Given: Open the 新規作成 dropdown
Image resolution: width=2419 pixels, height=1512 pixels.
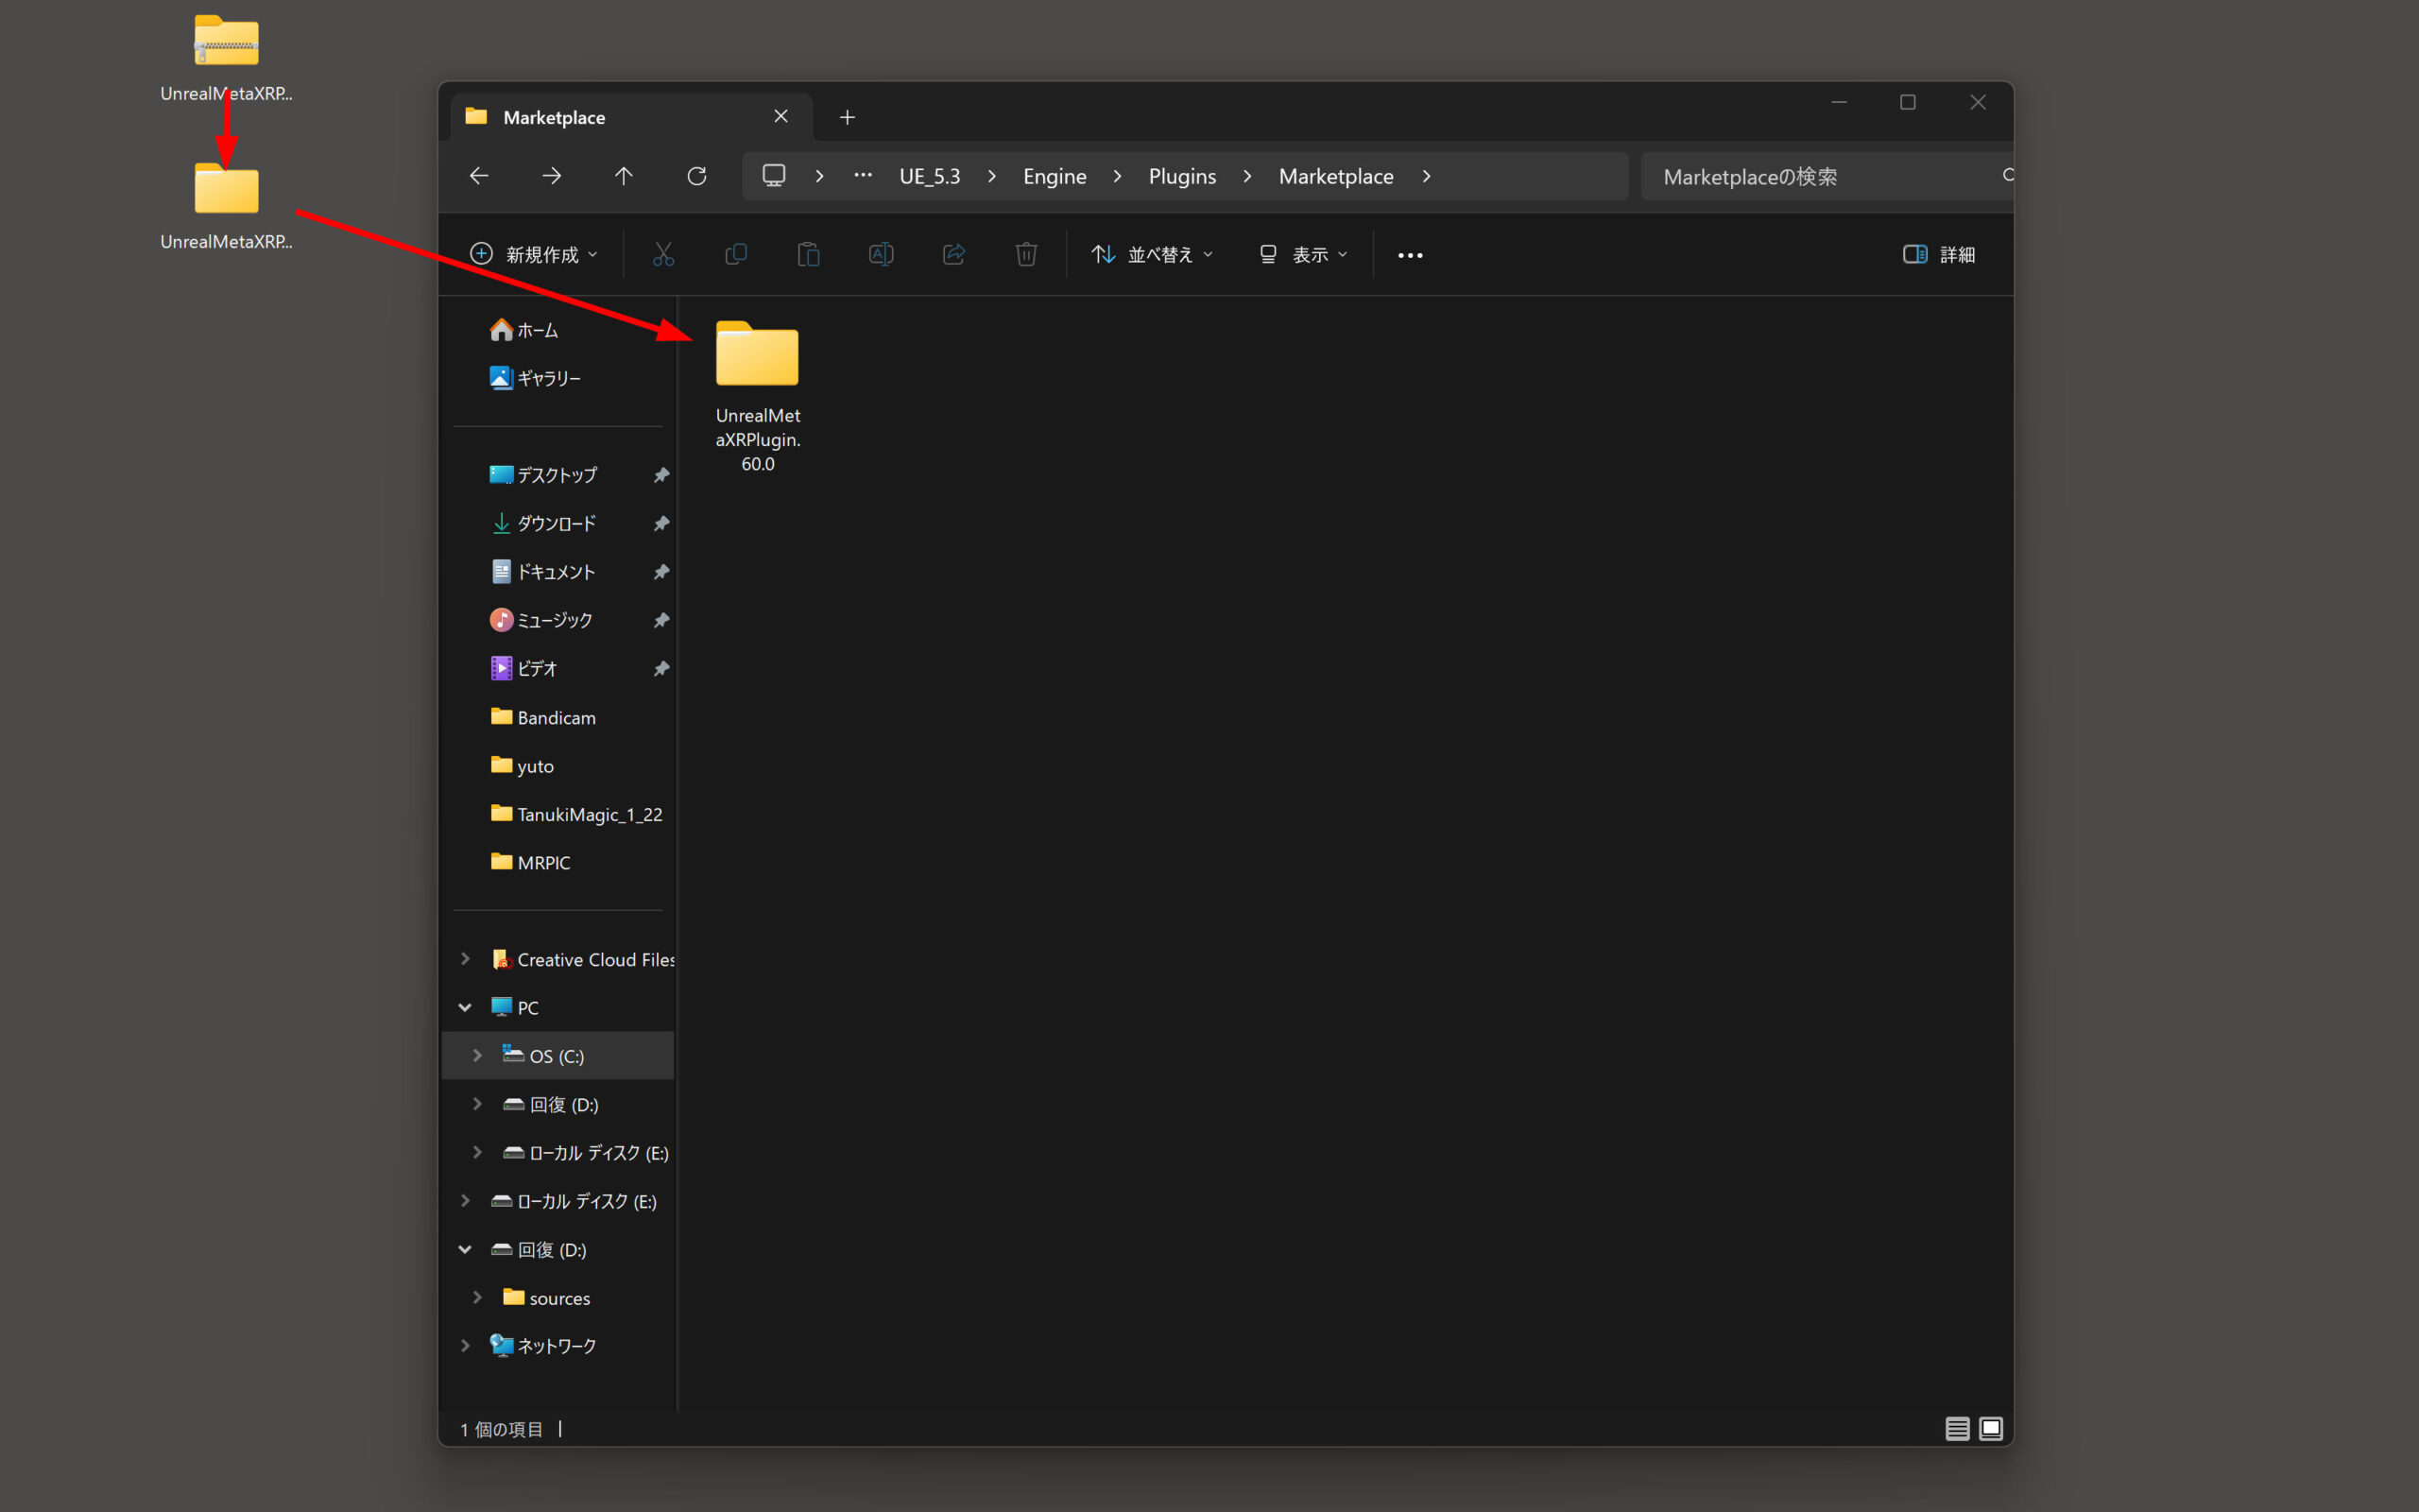Looking at the screenshot, I should (x=535, y=255).
